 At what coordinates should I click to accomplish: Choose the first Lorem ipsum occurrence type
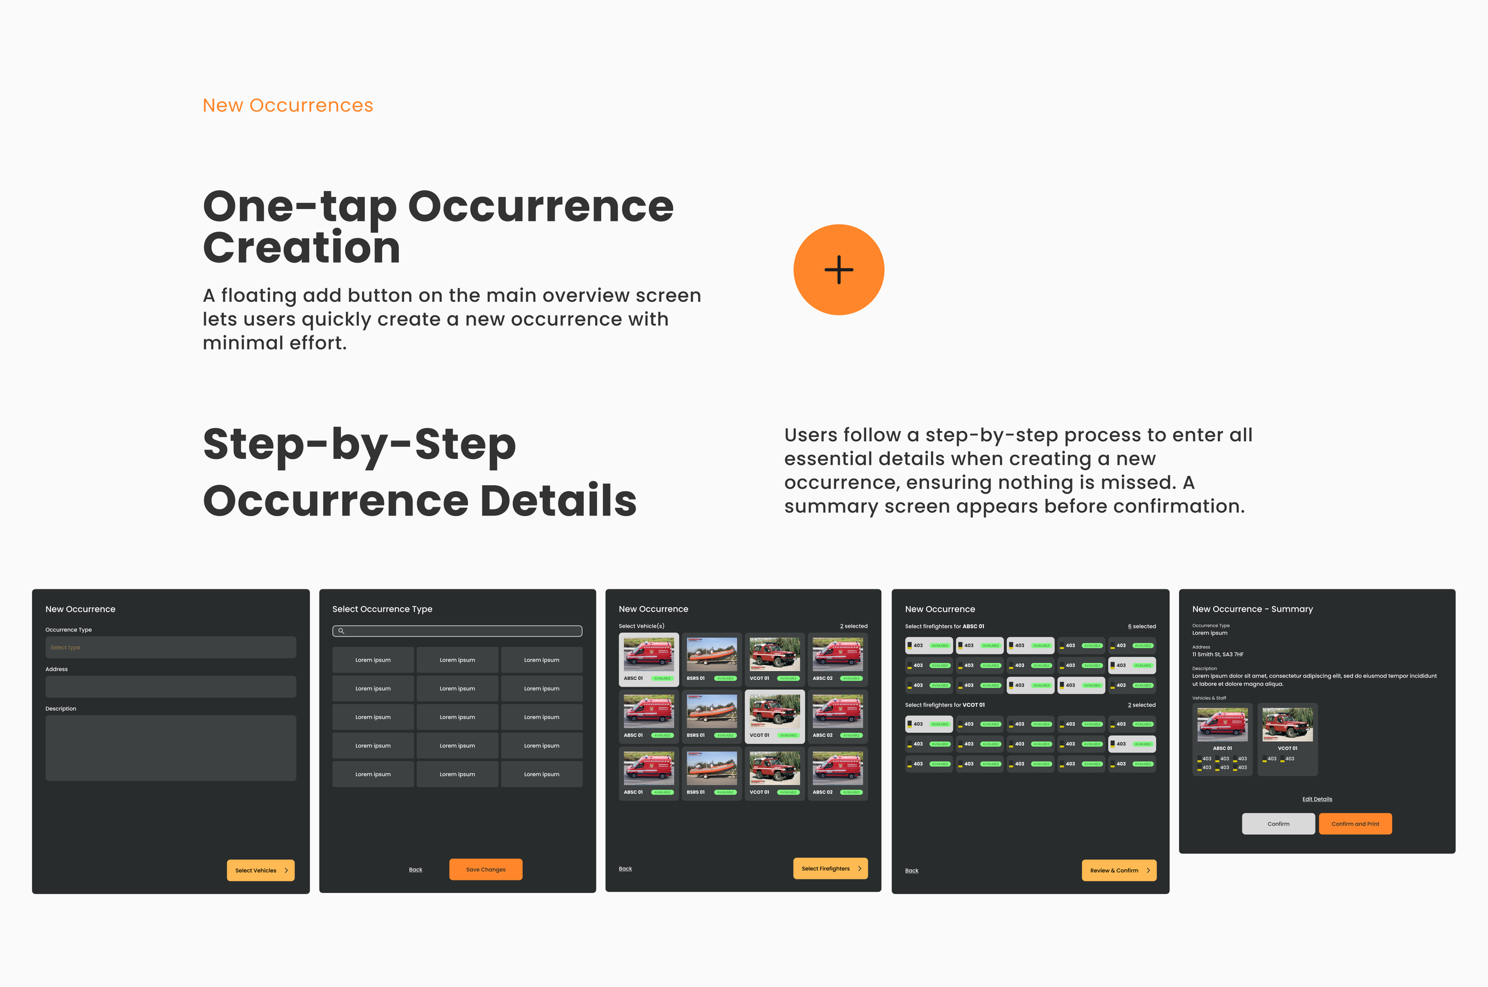(x=373, y=660)
